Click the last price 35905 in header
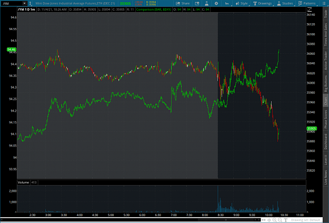The height and width of the screenshot is (223, 329). click(x=125, y=4)
